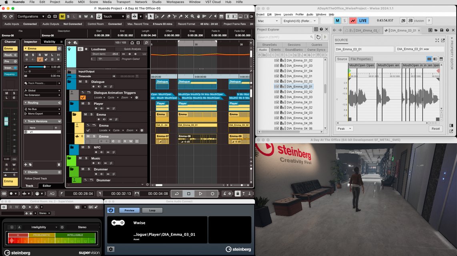Switch to the SoundBanks tab
The width and height of the screenshot is (457, 256).
pyautogui.click(x=294, y=50)
